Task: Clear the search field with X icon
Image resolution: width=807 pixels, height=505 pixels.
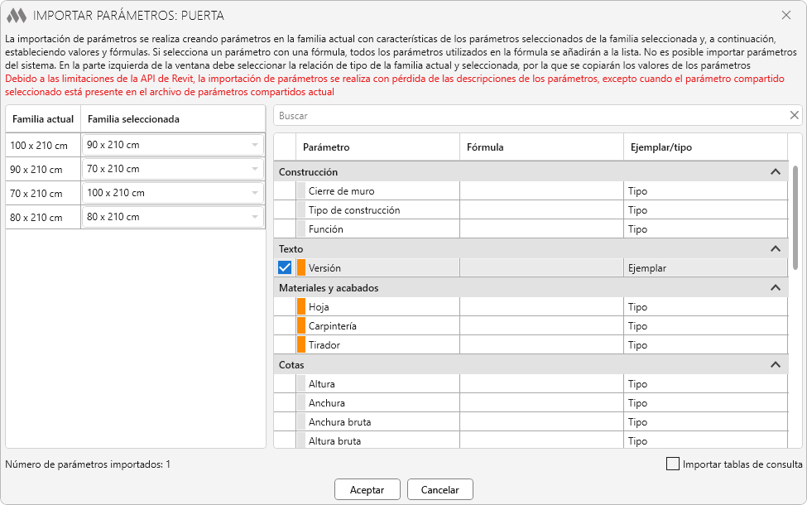Action: click(x=794, y=116)
